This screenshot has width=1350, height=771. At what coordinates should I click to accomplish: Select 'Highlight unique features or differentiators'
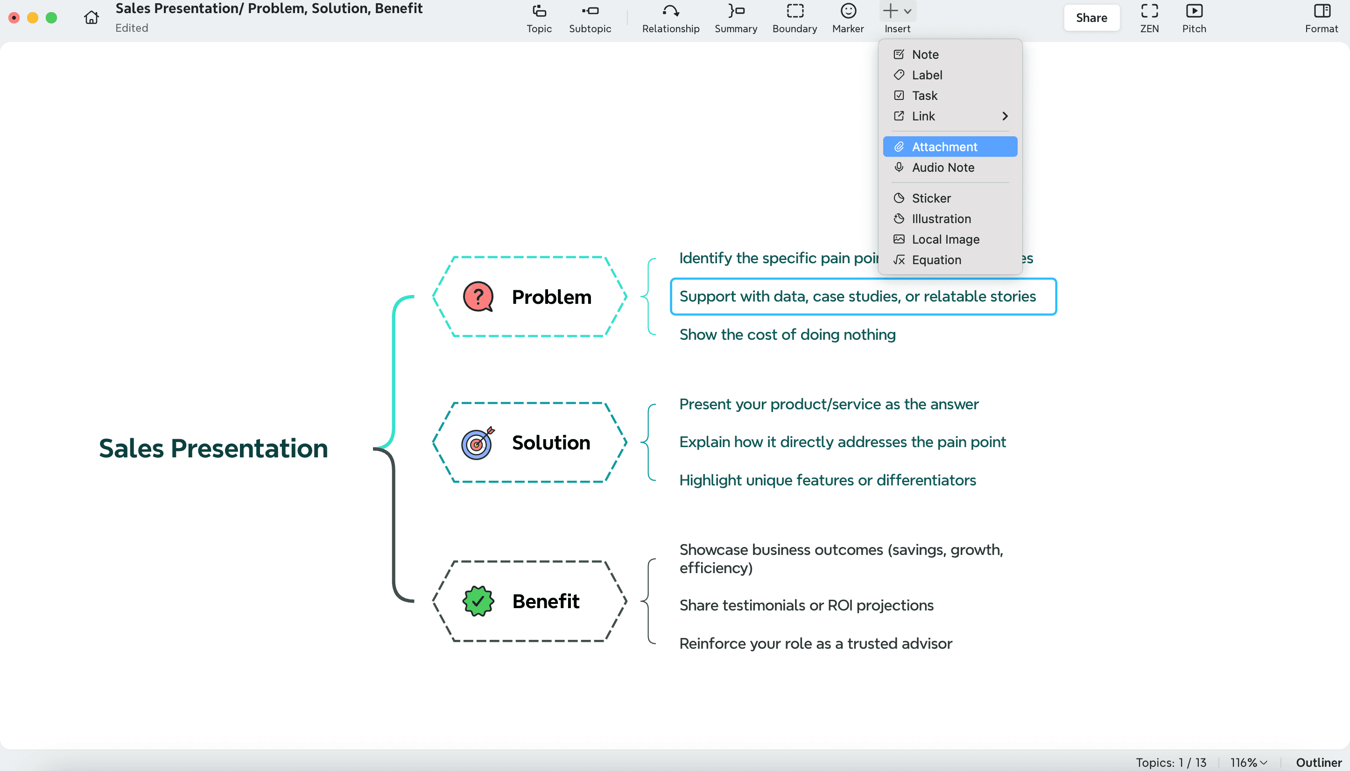pyautogui.click(x=827, y=480)
